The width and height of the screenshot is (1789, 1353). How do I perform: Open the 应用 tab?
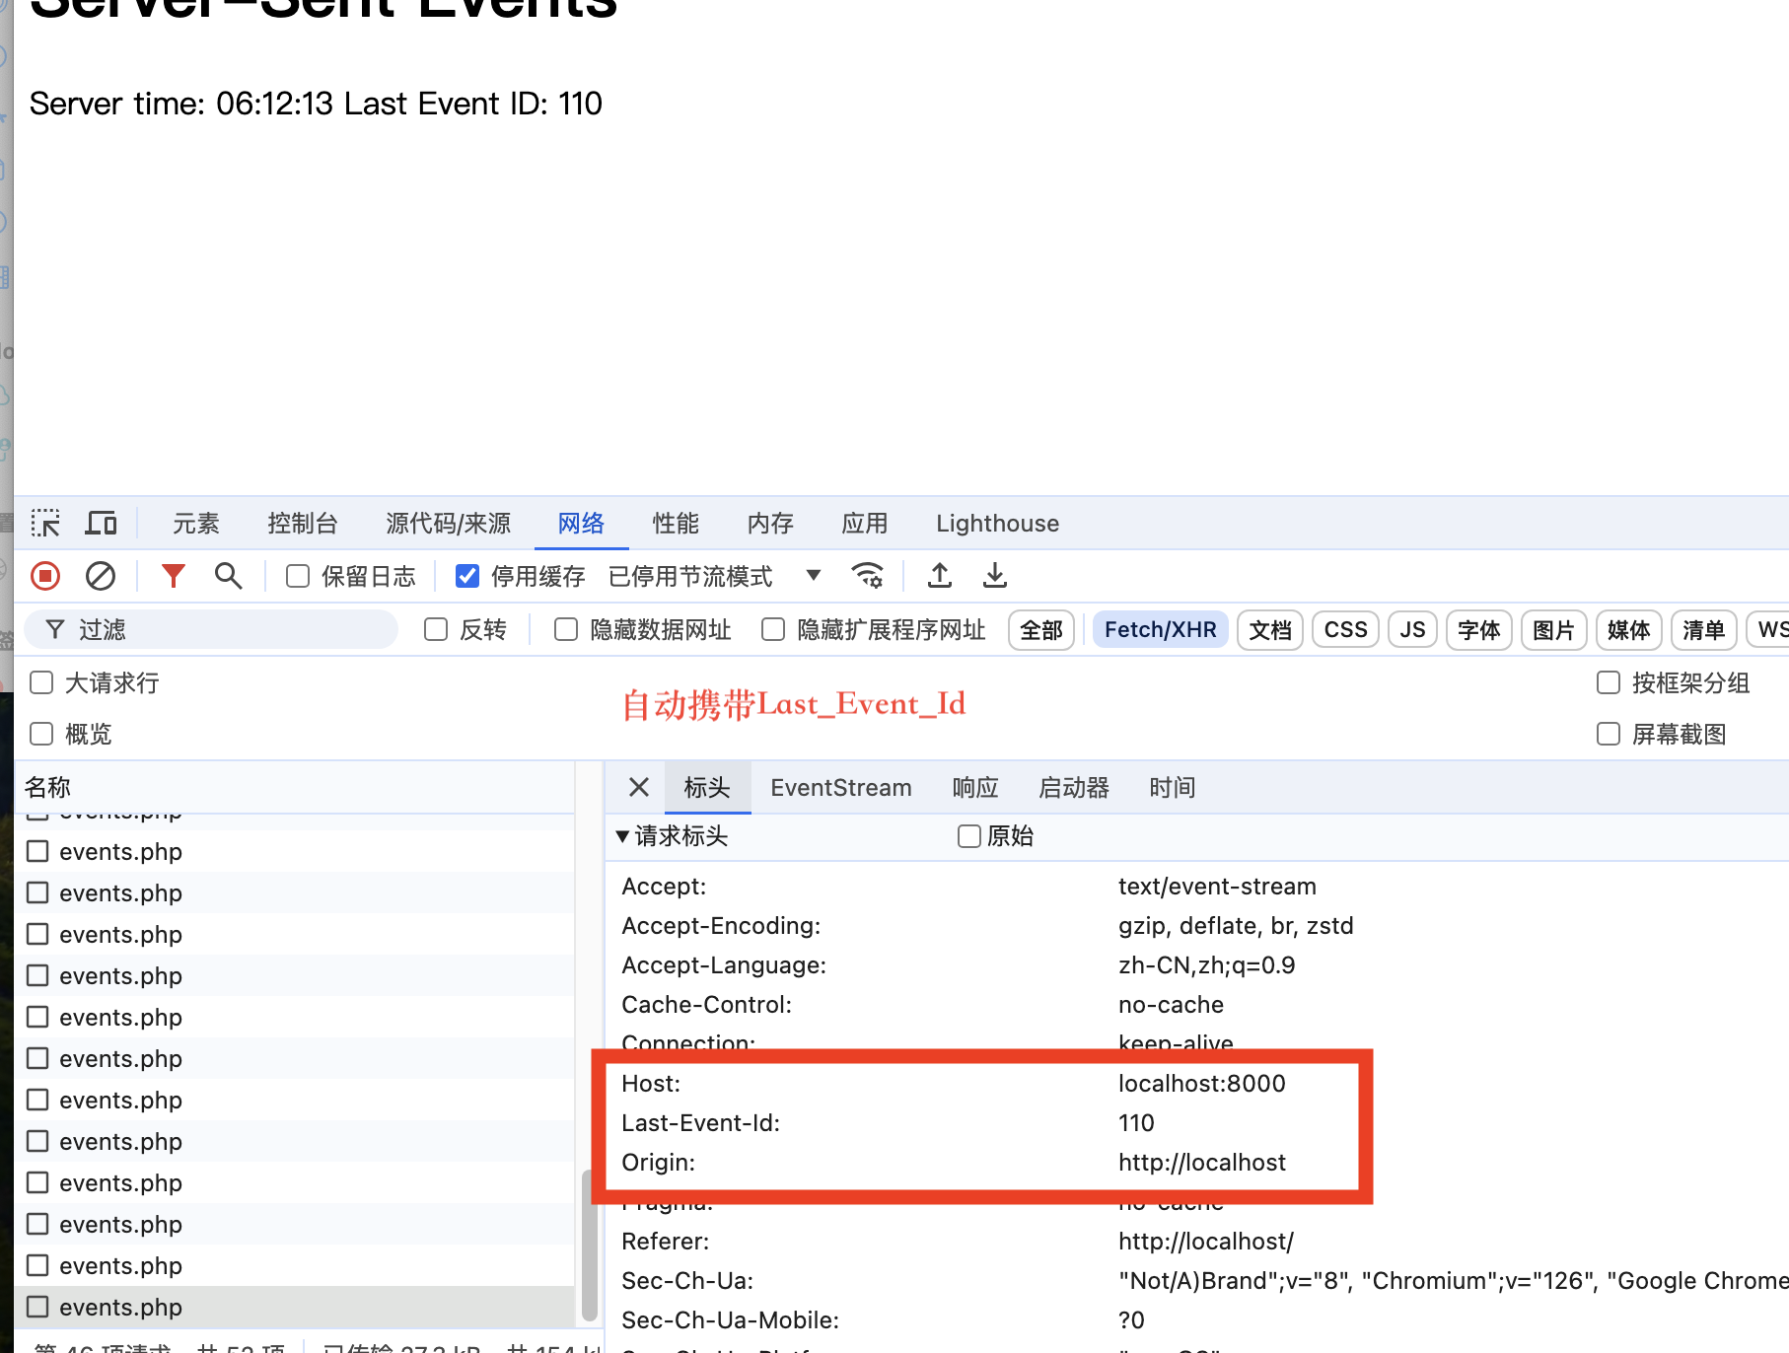tap(865, 523)
